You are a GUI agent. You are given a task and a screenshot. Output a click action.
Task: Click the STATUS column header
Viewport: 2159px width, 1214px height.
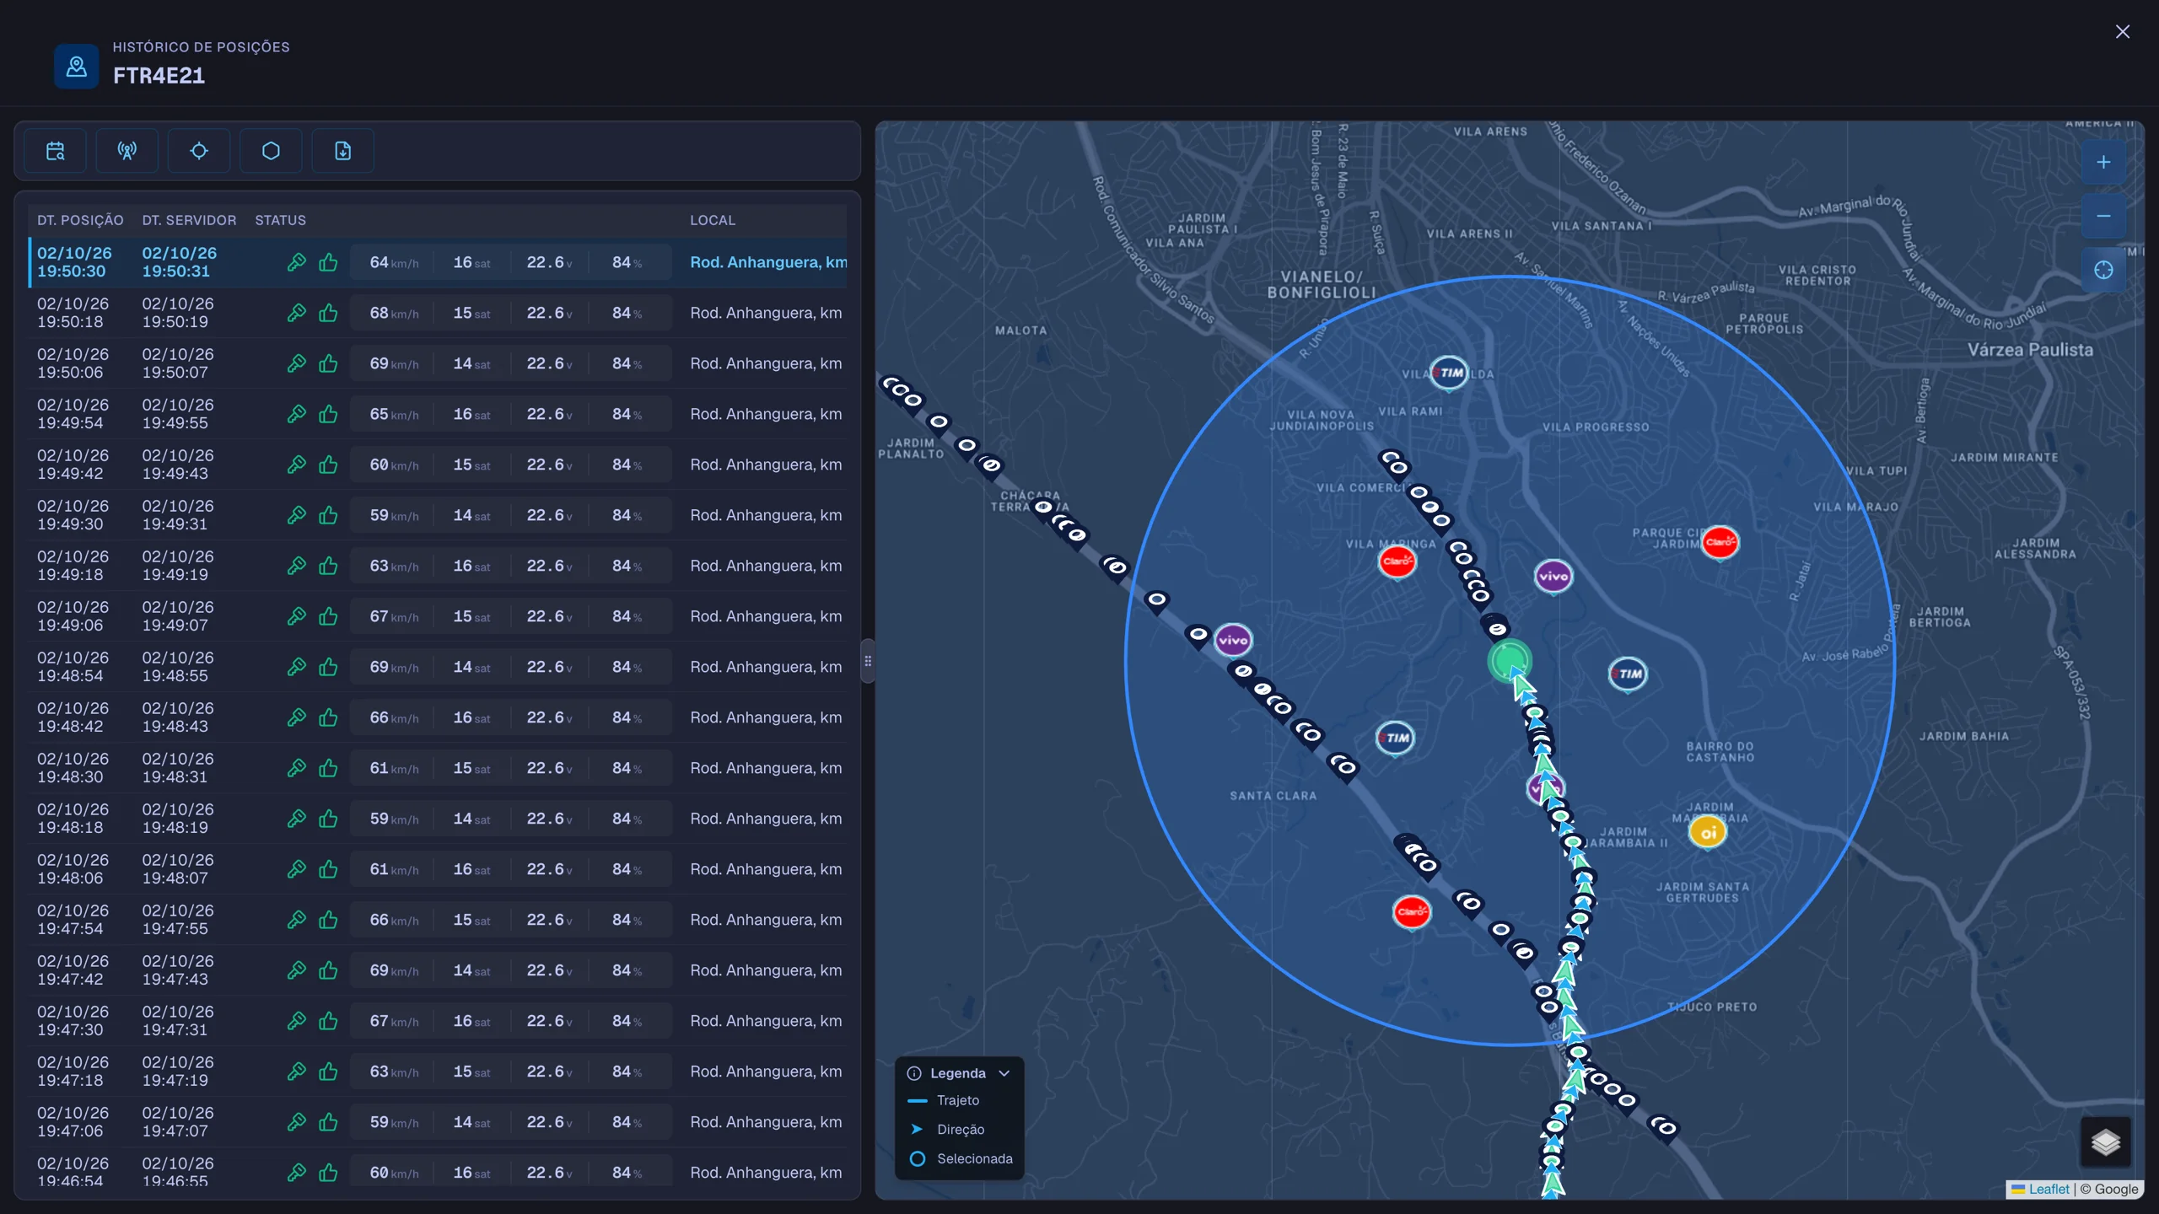tap(281, 220)
